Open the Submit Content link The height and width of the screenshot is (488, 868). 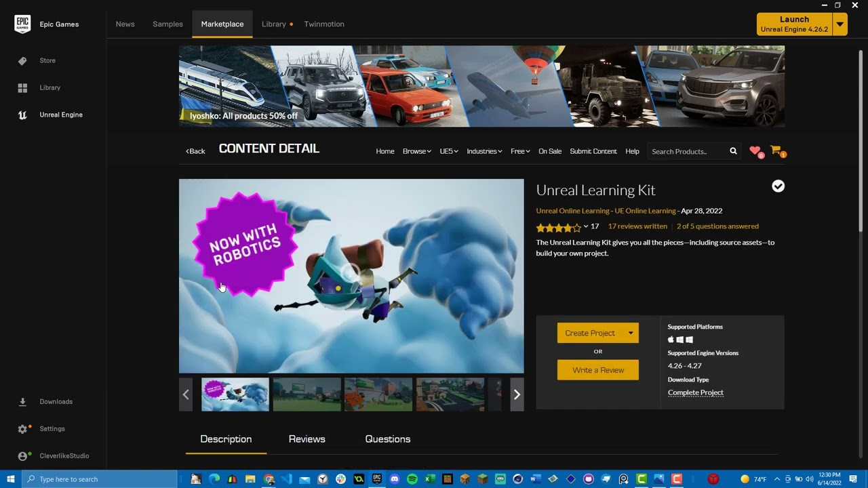593,151
